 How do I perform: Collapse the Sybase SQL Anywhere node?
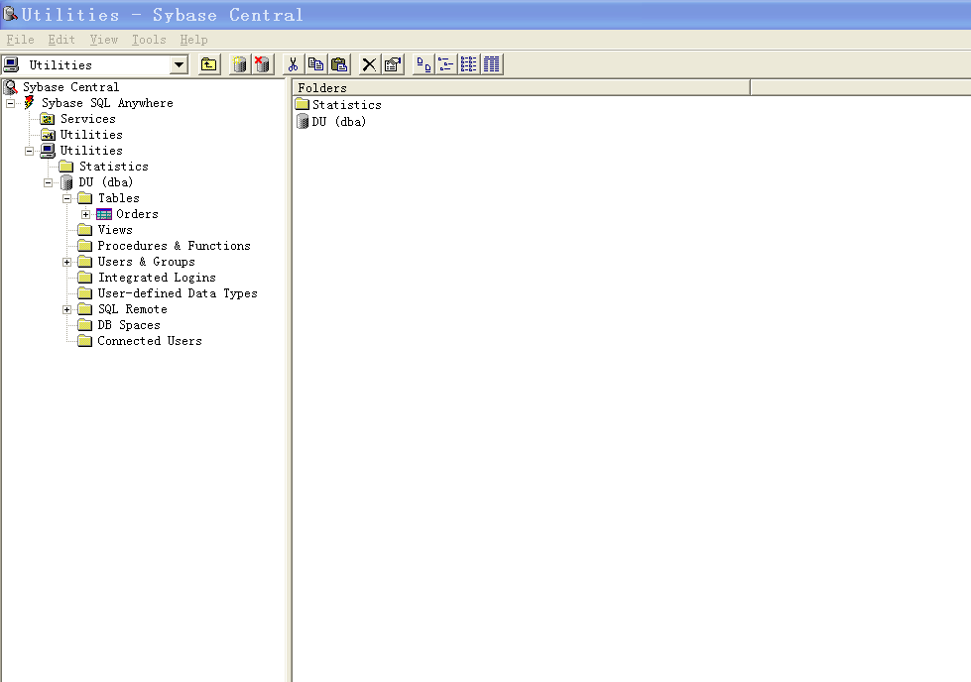[11, 103]
